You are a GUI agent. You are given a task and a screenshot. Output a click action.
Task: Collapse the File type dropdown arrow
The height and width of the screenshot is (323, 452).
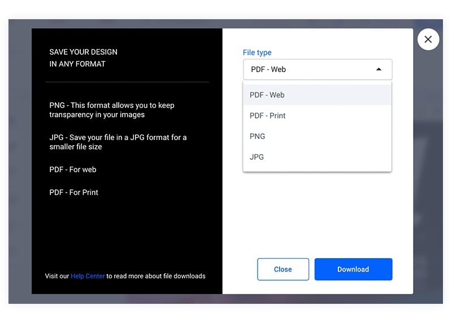[x=379, y=69]
